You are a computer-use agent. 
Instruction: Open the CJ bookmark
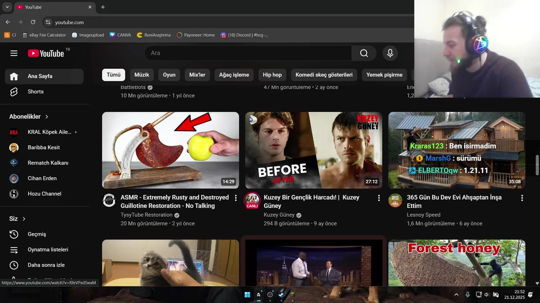click(x=10, y=35)
